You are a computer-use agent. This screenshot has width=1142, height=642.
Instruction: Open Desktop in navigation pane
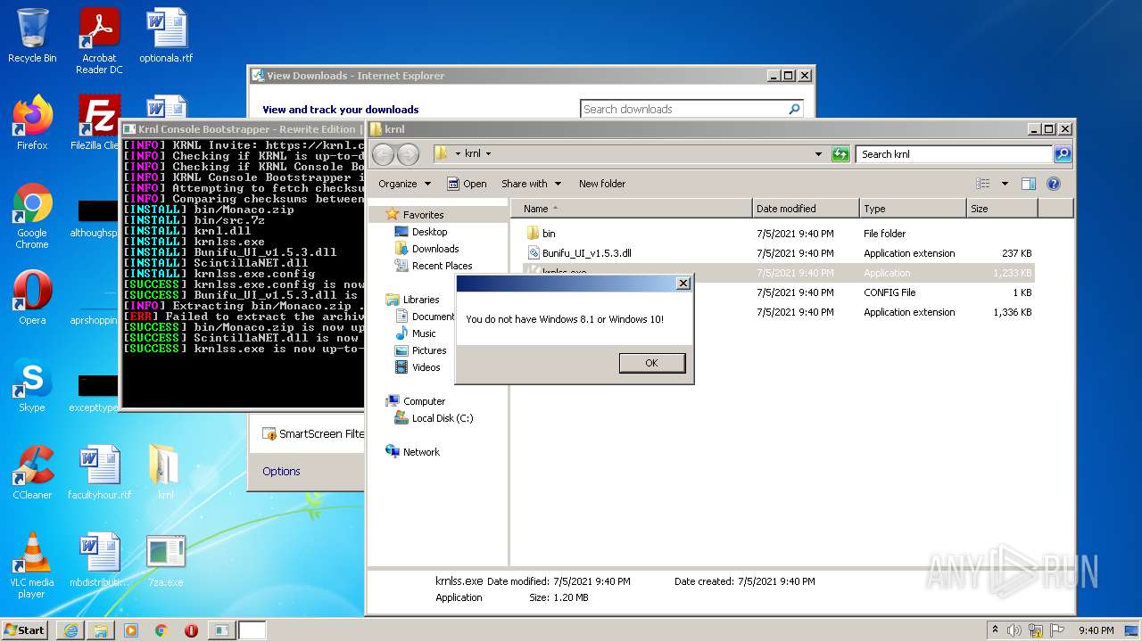429,232
